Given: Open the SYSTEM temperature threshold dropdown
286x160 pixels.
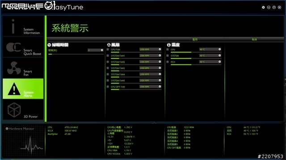Looking at the screenshot, I should point(210,56).
